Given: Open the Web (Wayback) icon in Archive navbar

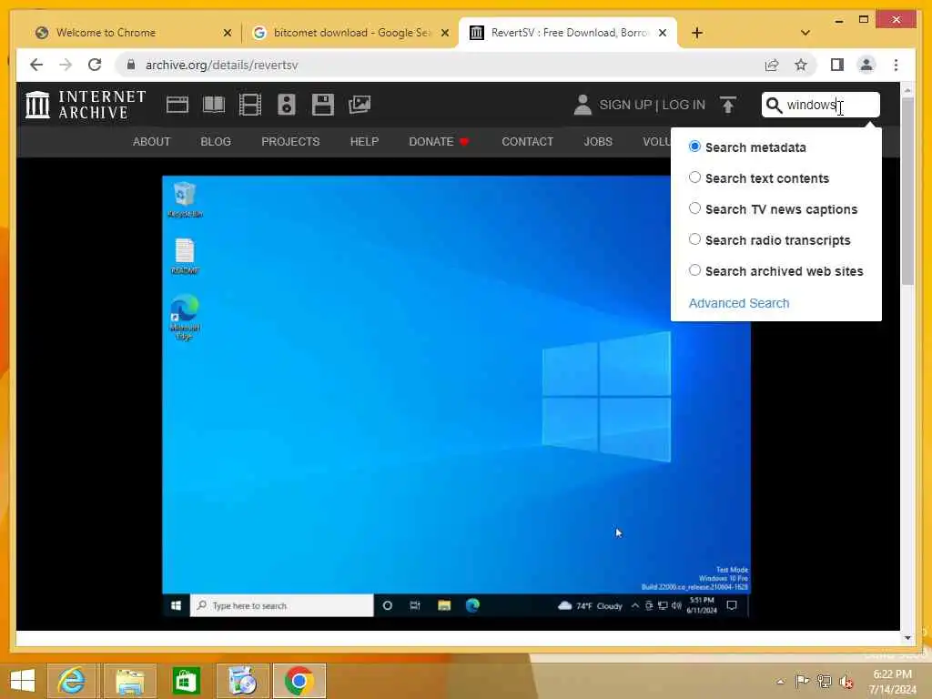Looking at the screenshot, I should (177, 105).
